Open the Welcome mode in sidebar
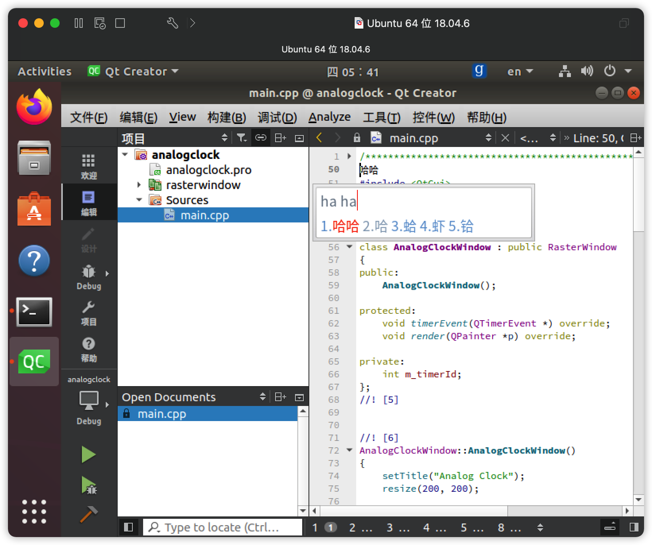The width and height of the screenshot is (652, 545). point(89,166)
